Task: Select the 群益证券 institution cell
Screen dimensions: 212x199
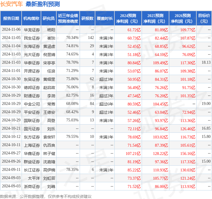Action: click(32, 162)
